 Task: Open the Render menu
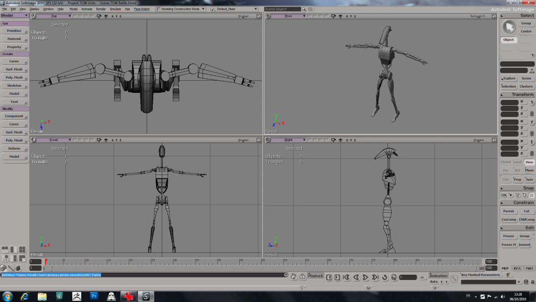click(101, 9)
